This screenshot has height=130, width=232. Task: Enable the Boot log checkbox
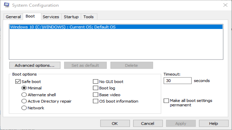click(95, 88)
